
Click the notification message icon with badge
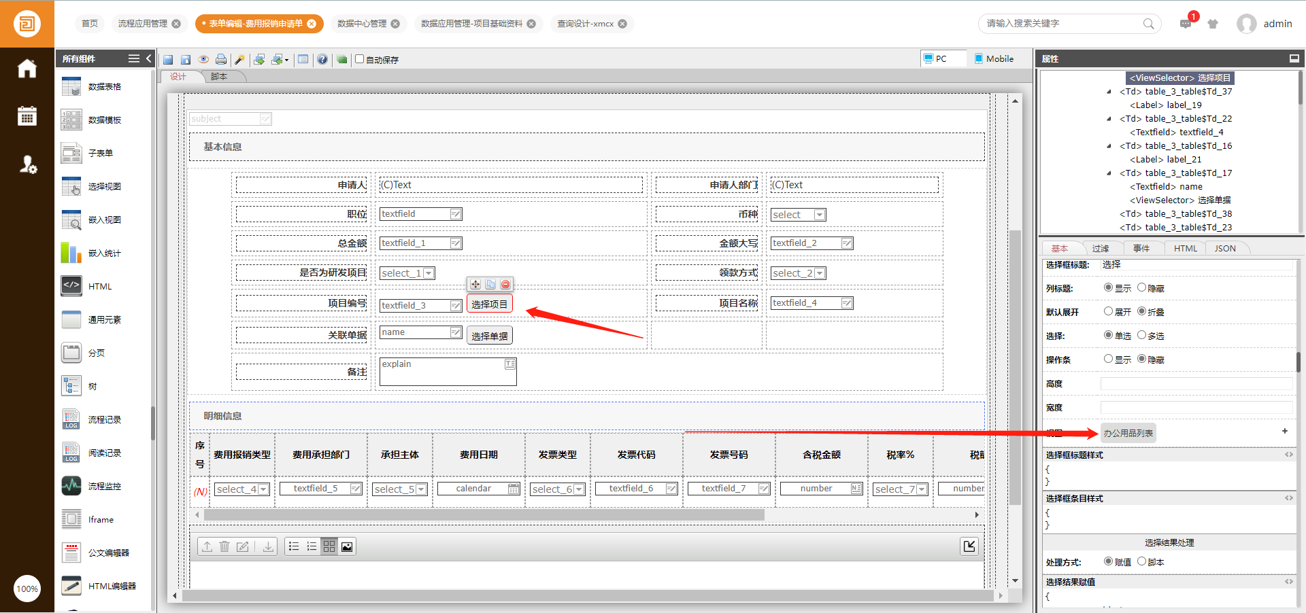(1186, 24)
